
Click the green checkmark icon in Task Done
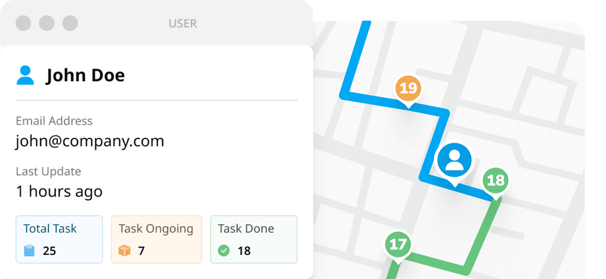pyautogui.click(x=224, y=251)
